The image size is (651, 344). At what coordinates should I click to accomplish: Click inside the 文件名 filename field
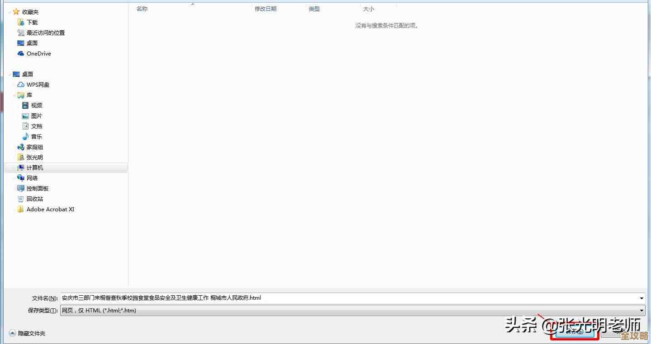(x=317, y=298)
